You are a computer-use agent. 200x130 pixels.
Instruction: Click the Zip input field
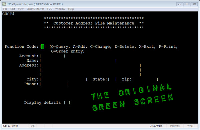pyautogui.click(x=145, y=79)
